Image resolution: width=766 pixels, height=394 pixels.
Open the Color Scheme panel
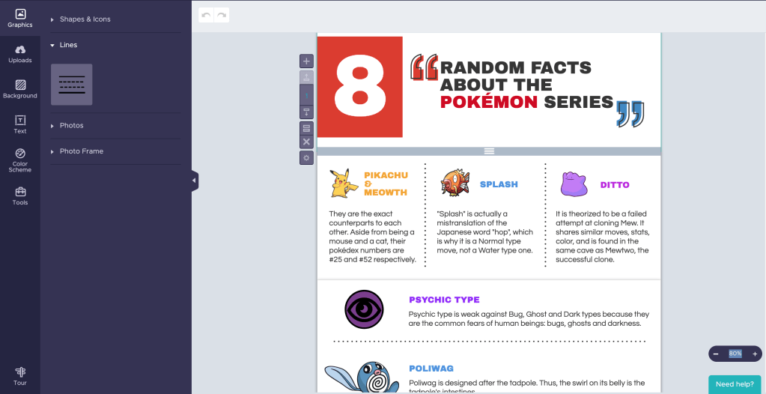coord(20,160)
